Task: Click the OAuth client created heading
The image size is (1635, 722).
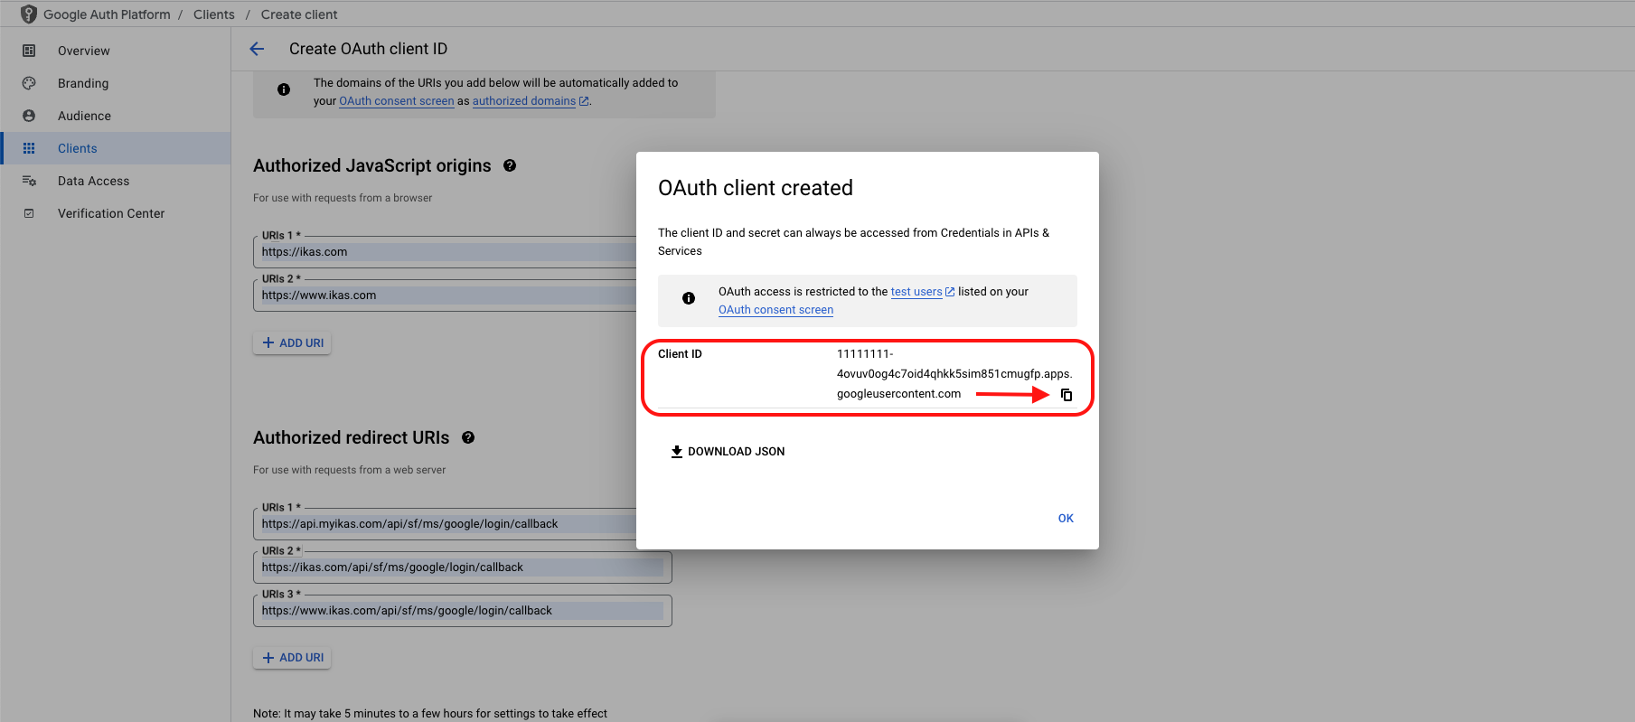Action: 756,188
